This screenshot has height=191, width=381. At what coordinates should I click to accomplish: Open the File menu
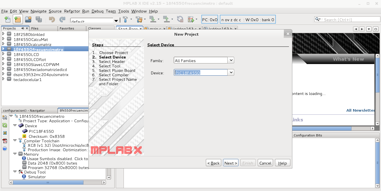tap(4, 11)
